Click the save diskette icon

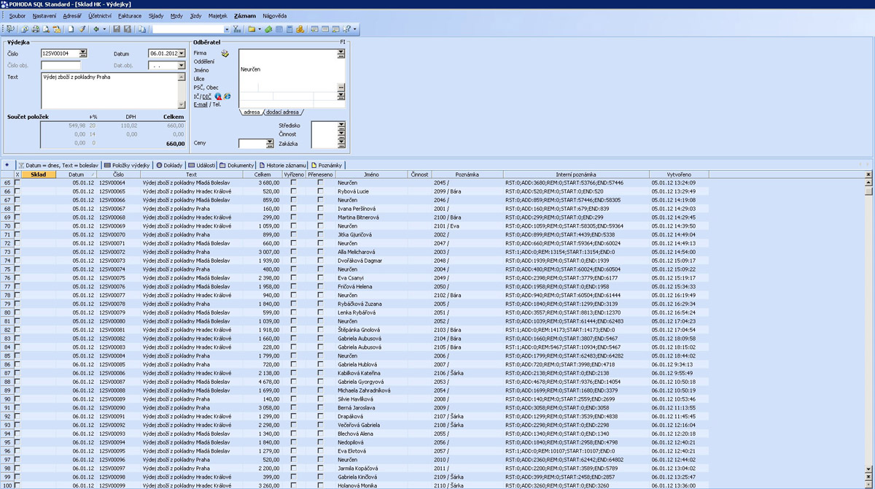point(117,29)
